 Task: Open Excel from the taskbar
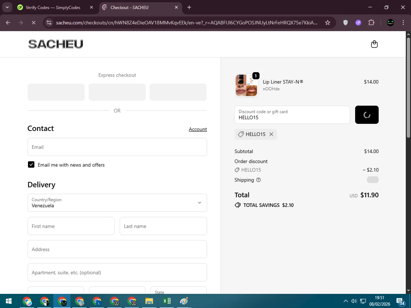tap(167, 301)
